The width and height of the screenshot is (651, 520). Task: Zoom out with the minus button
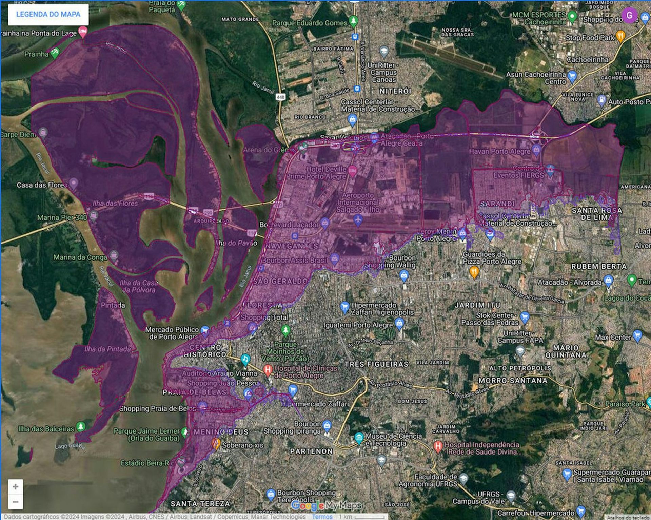click(x=16, y=502)
